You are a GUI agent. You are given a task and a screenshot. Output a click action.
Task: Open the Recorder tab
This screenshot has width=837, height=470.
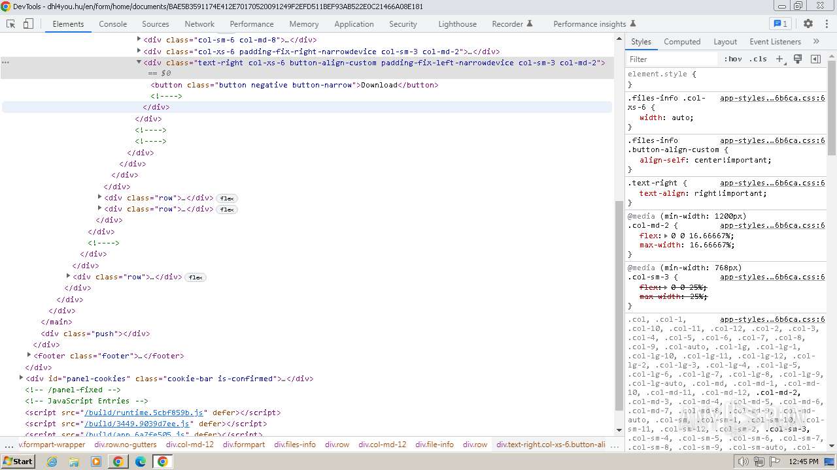512,23
